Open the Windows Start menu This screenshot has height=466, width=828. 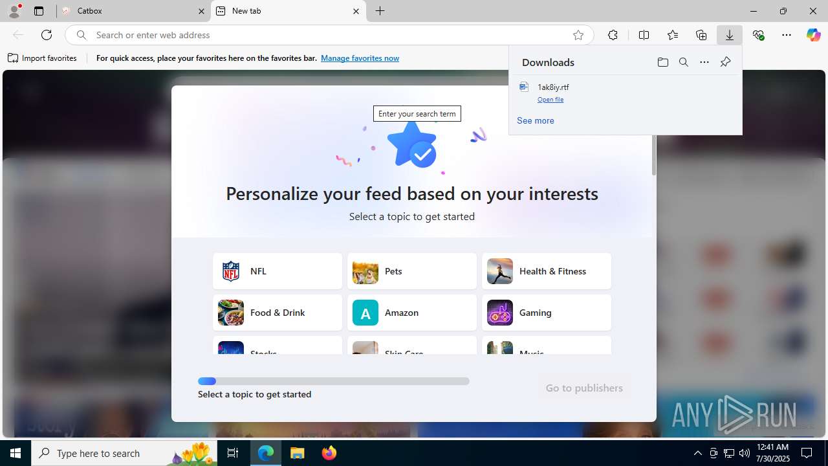[16, 453]
